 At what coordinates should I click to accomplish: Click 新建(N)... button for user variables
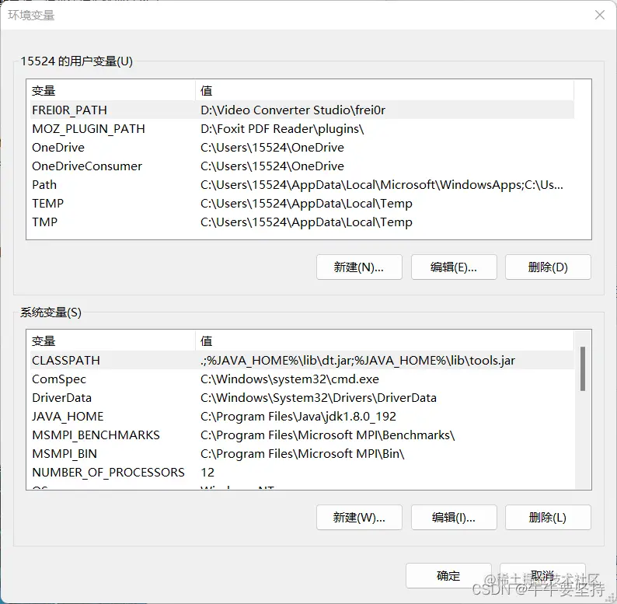click(359, 267)
